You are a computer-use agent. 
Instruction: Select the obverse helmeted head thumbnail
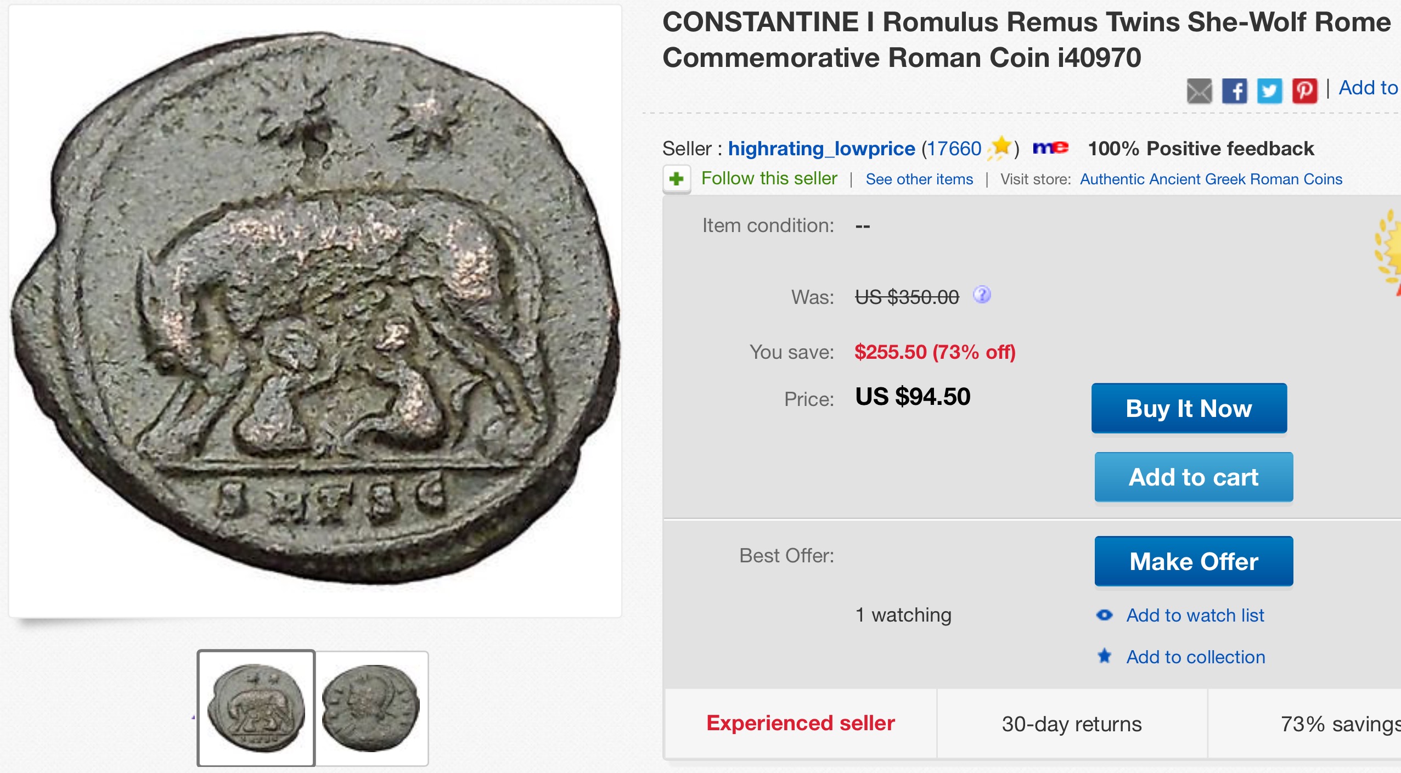coord(372,708)
